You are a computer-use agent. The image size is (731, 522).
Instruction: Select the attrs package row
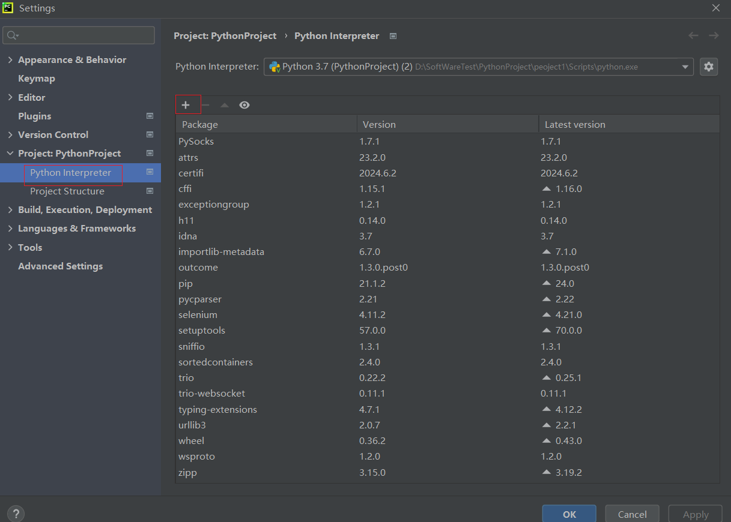tap(447, 157)
